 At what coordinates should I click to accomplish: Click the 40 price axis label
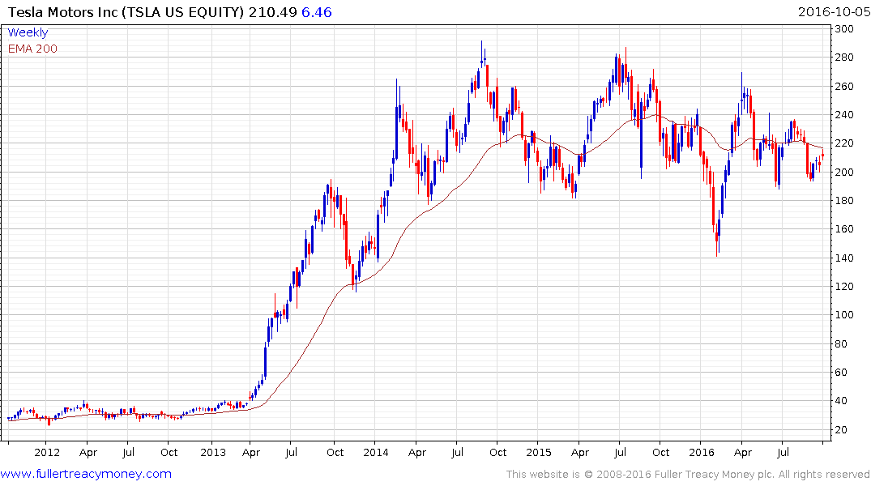click(x=842, y=401)
